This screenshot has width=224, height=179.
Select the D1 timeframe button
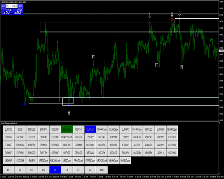(x=78, y=170)
